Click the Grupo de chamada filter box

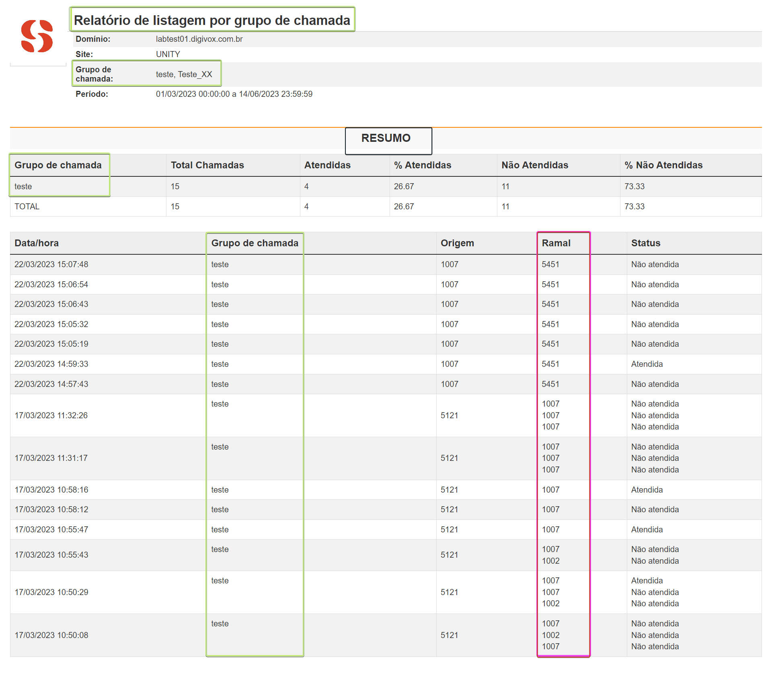point(146,74)
